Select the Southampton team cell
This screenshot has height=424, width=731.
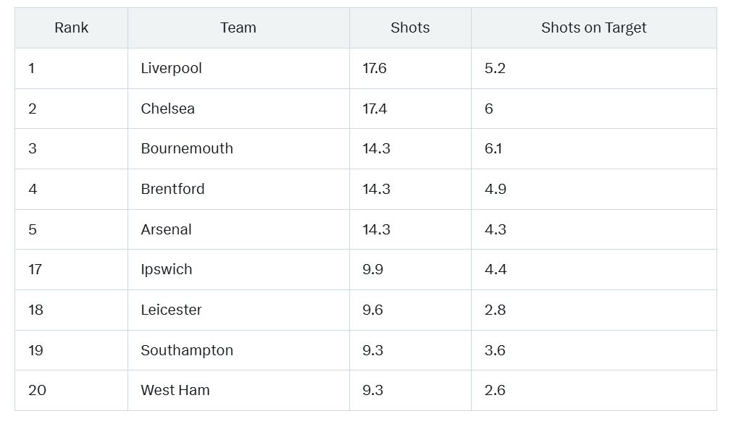point(238,350)
